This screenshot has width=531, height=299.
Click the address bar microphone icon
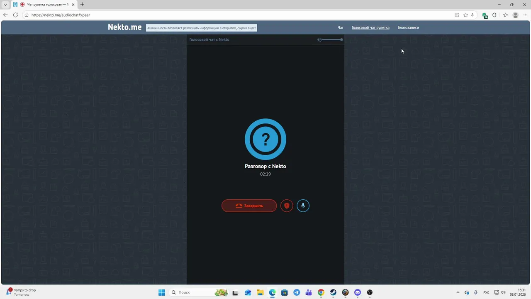click(472, 15)
